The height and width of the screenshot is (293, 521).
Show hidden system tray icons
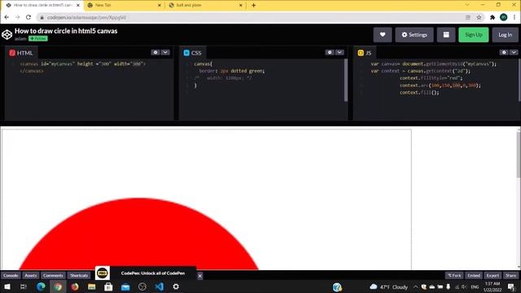[415, 286]
